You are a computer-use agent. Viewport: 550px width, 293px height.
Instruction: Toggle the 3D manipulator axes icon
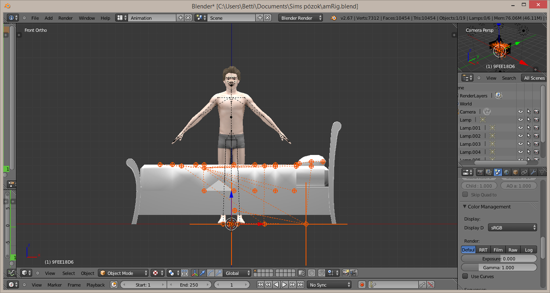pos(194,273)
